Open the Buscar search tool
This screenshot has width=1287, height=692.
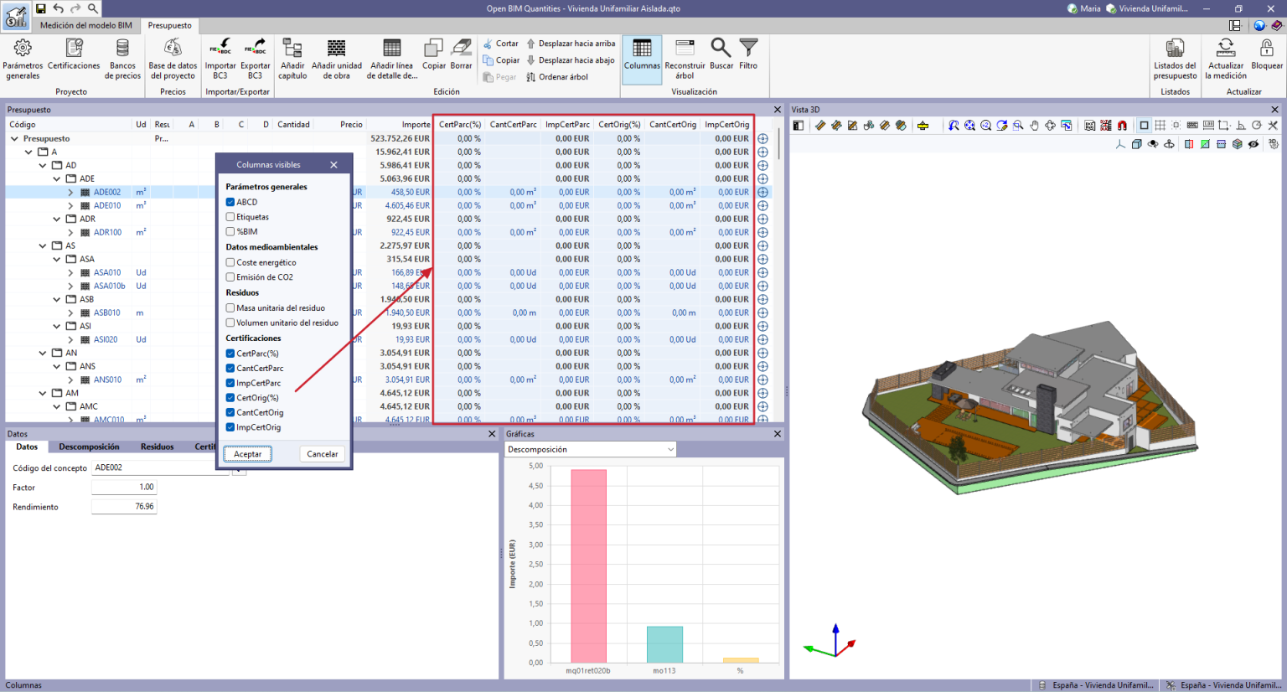[x=721, y=54]
